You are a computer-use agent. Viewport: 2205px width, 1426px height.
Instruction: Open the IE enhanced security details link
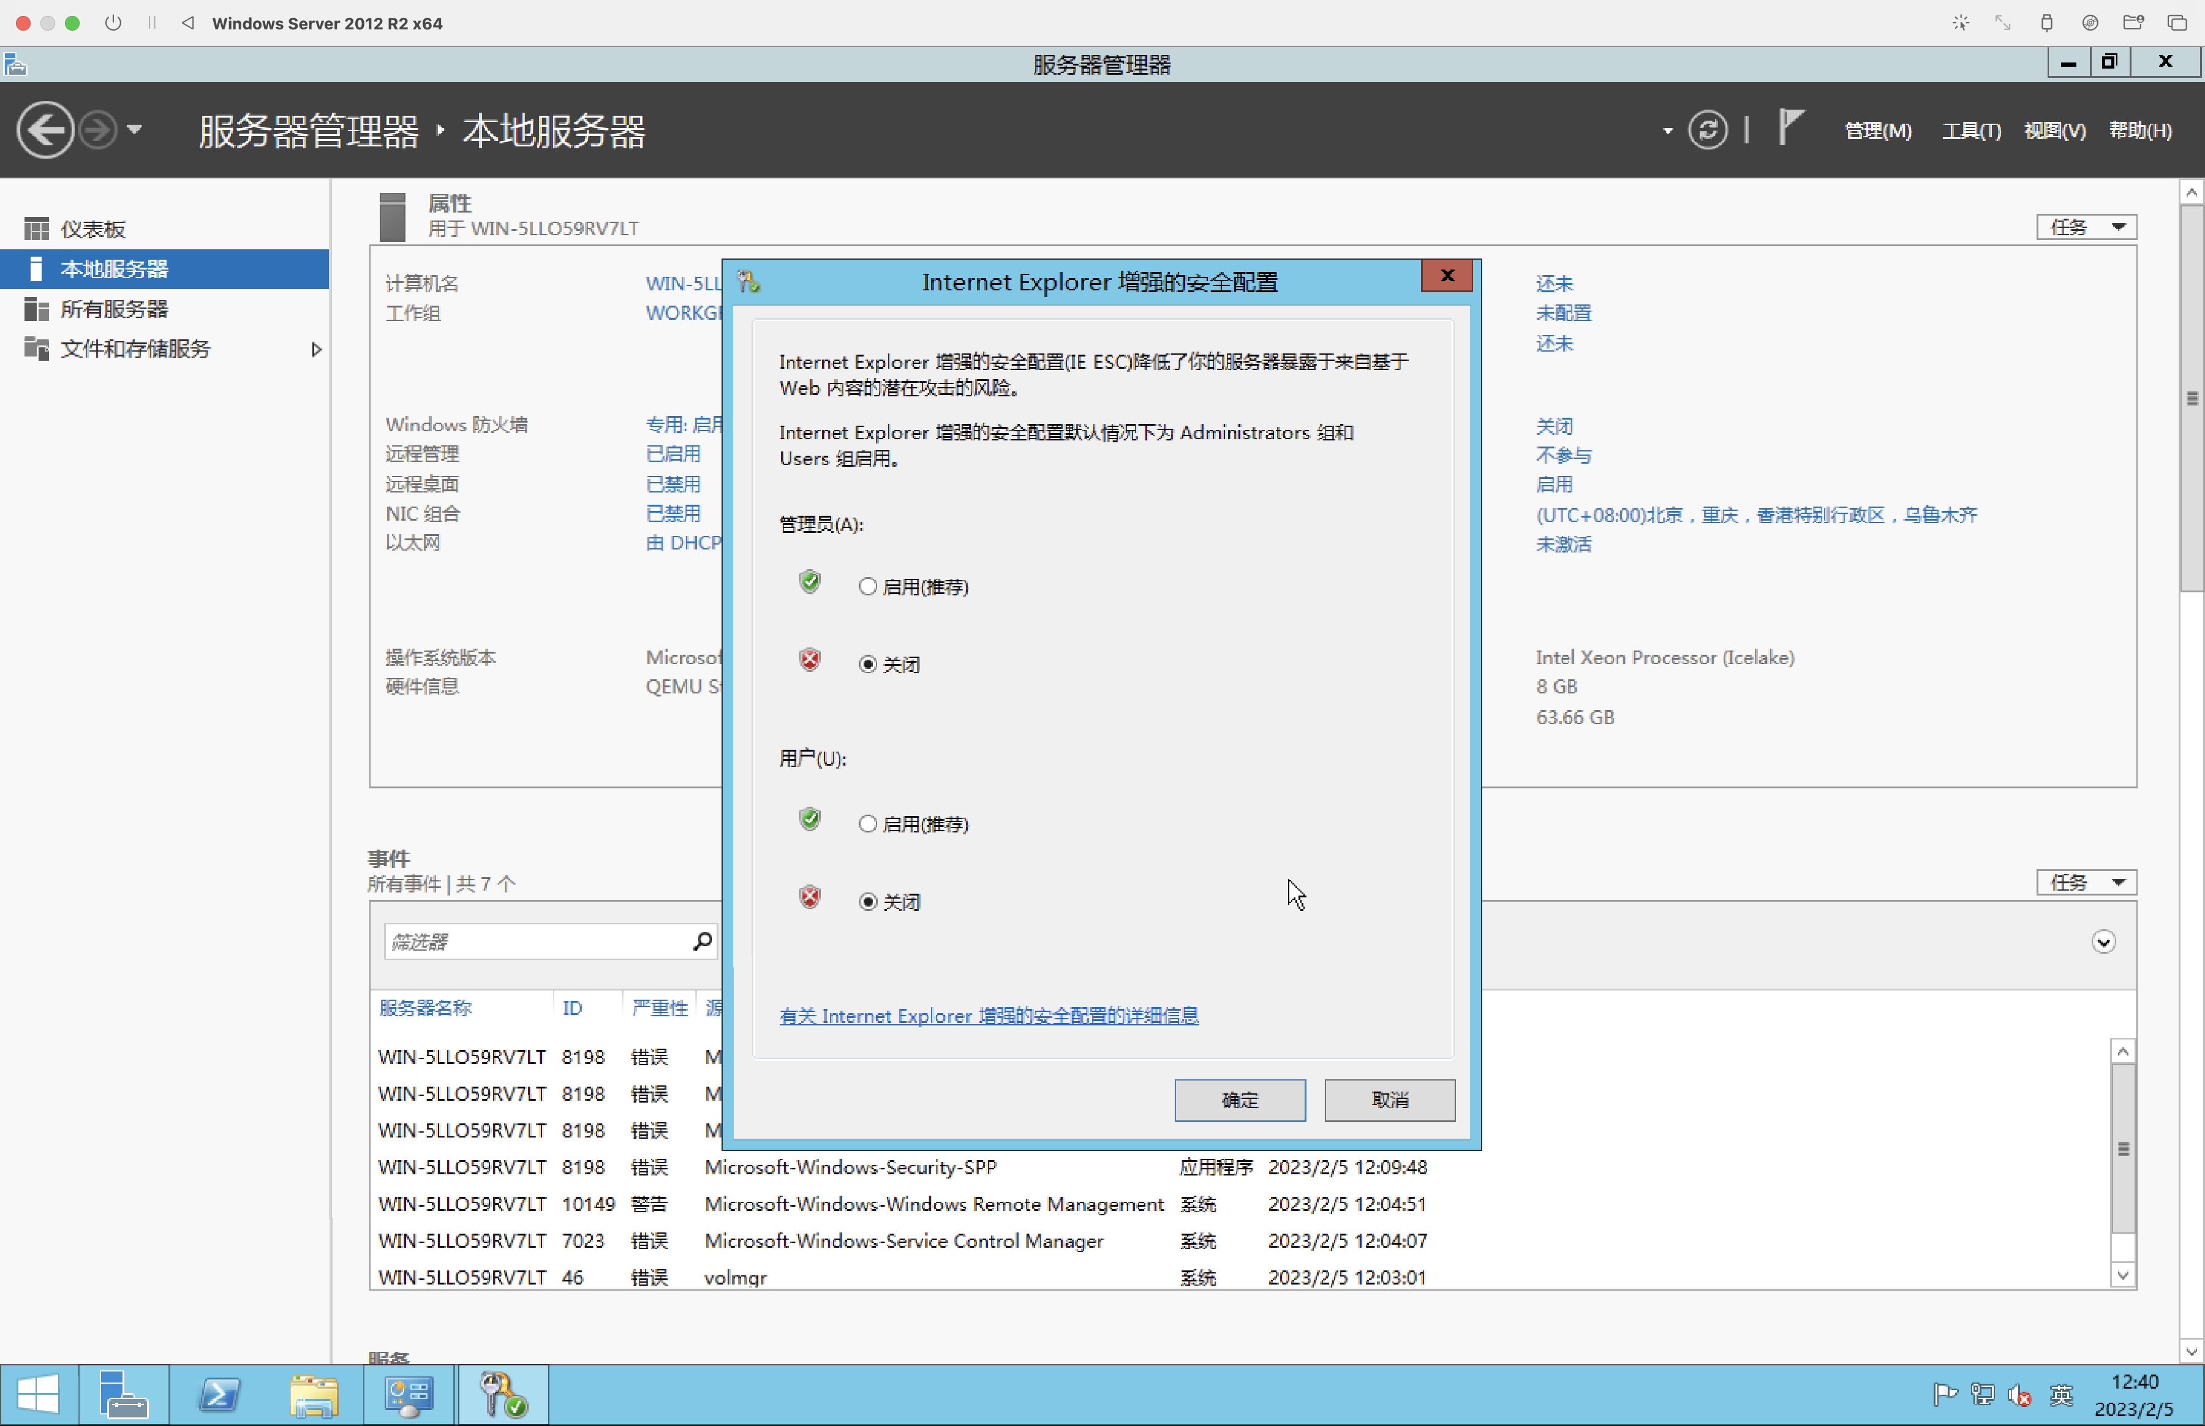pos(989,1016)
